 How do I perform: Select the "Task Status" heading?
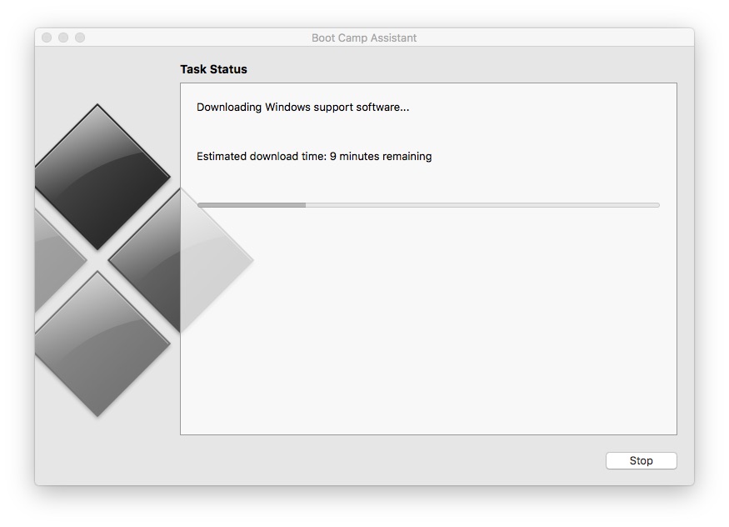coord(213,69)
